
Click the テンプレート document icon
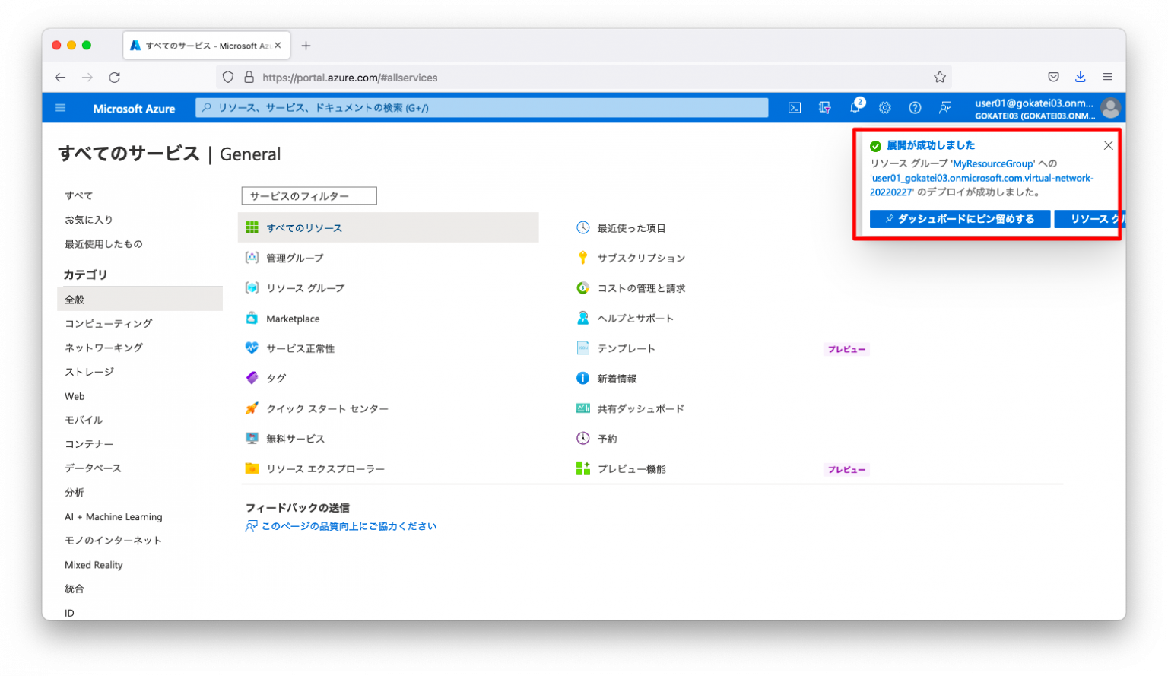click(x=582, y=348)
